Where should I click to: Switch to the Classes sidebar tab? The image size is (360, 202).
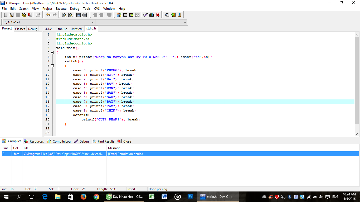(20, 29)
